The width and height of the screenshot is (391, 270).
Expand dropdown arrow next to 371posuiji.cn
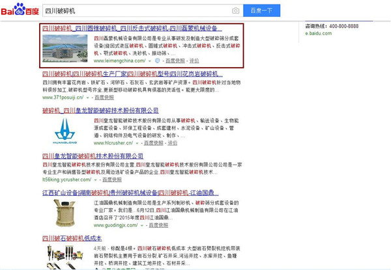coord(87,98)
